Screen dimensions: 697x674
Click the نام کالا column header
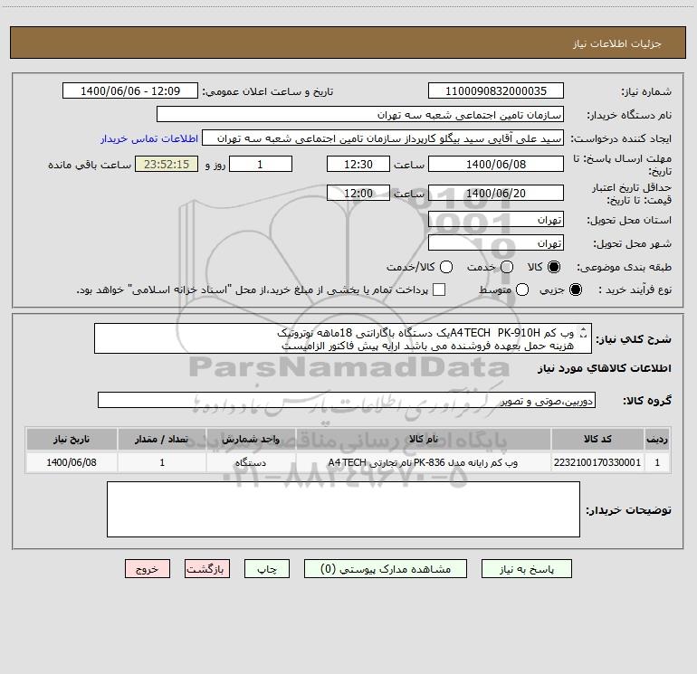click(424, 439)
